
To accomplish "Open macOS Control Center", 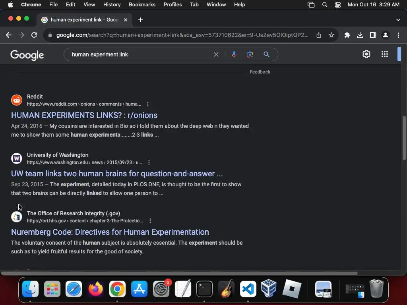I will (337, 5).
